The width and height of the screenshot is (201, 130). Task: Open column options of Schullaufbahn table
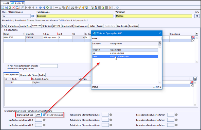196,34
